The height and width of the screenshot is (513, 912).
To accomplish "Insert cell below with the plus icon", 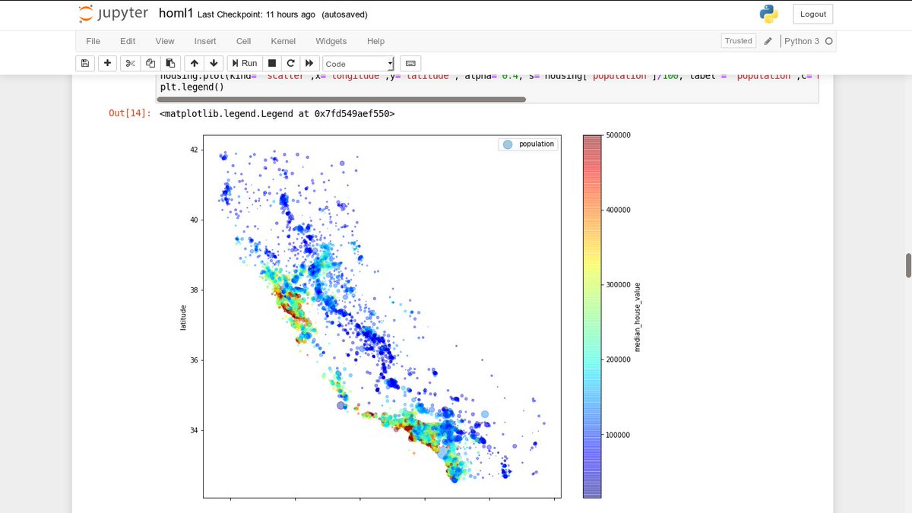I will click(x=107, y=63).
